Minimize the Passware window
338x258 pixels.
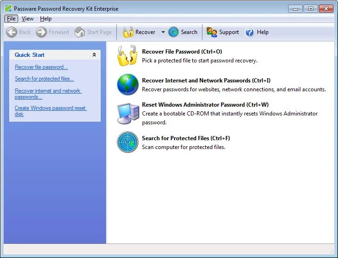(x=295, y=9)
